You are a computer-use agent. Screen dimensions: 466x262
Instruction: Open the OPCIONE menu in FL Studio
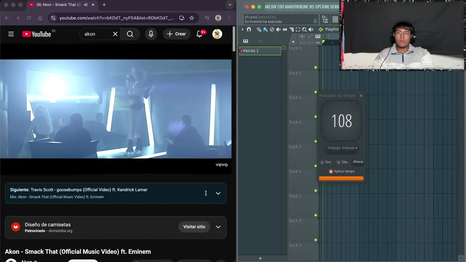[x=323, y=7]
